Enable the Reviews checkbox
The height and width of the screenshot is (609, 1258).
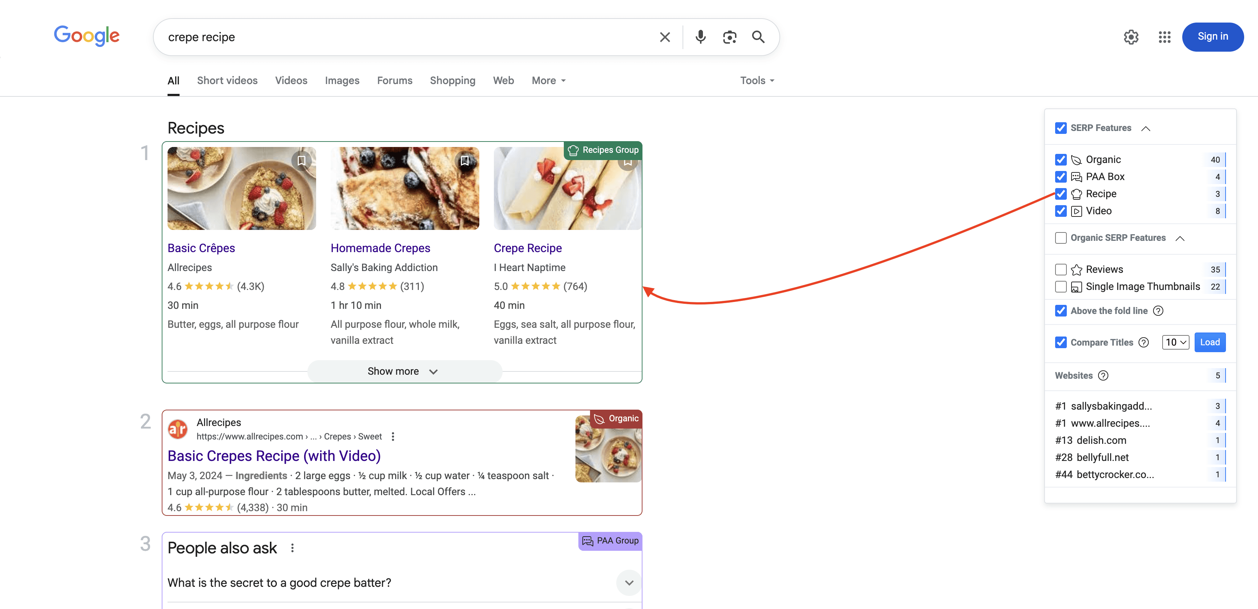click(1061, 270)
